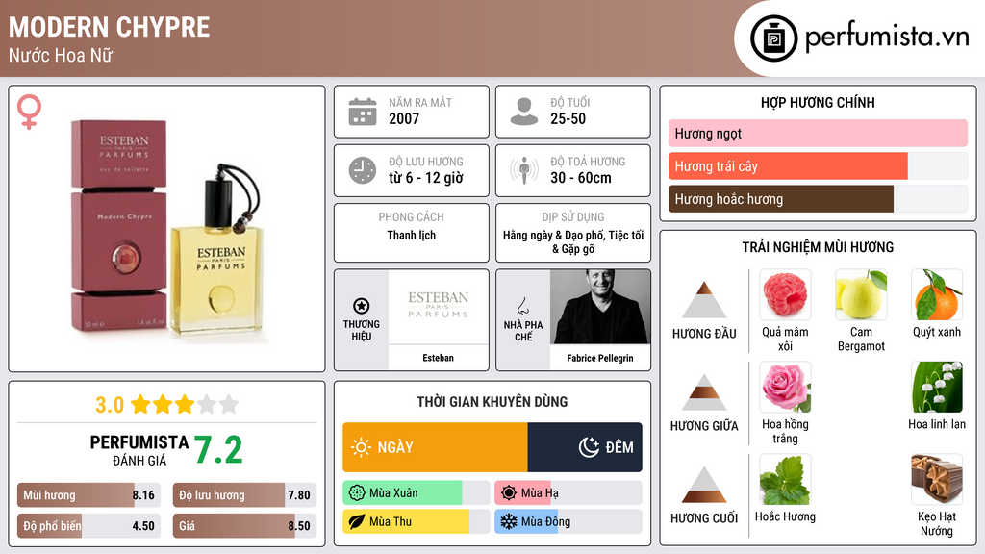Click the Quả mâm xôi raspberry note thumbnail
985x554 pixels.
click(x=785, y=294)
